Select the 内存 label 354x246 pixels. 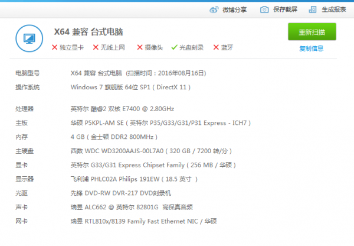pos(21,137)
